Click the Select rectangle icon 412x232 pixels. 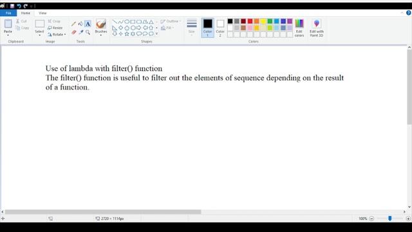pyautogui.click(x=40, y=24)
